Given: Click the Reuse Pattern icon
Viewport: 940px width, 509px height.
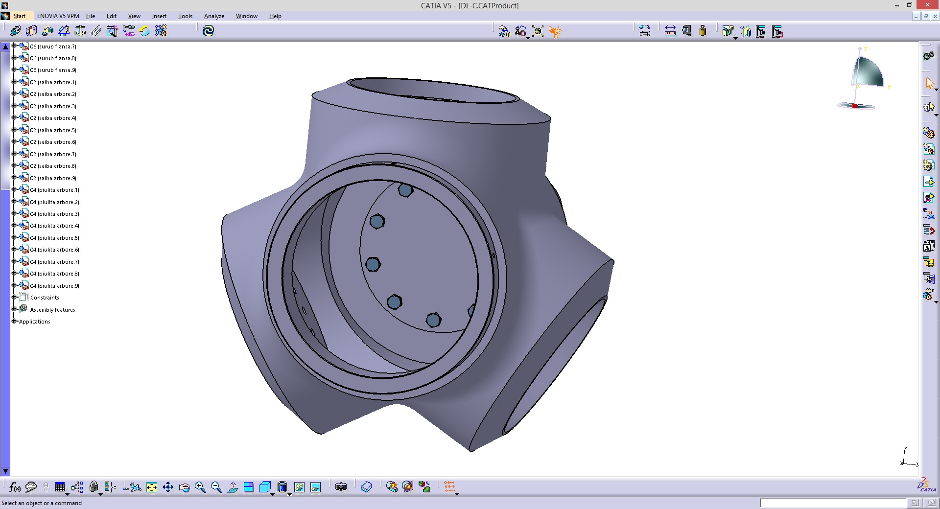Looking at the screenshot, I should (161, 31).
